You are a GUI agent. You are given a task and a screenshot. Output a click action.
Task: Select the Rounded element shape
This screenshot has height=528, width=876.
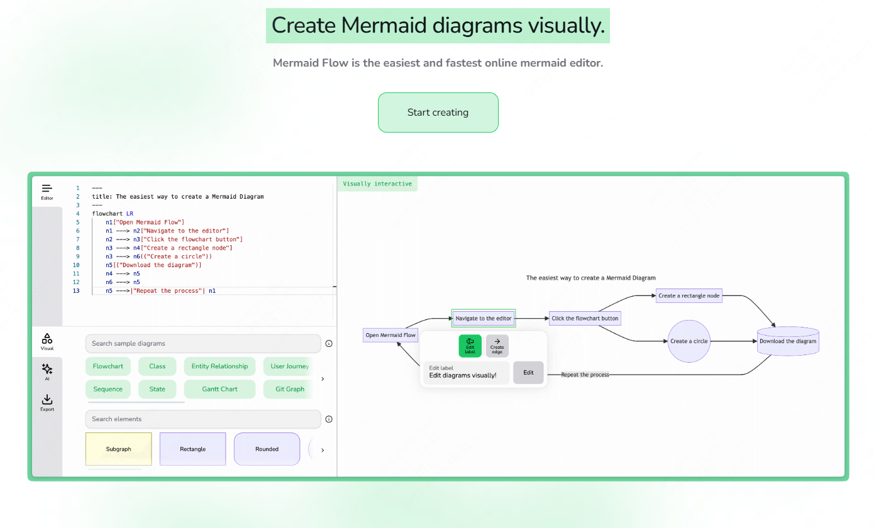[267, 449]
